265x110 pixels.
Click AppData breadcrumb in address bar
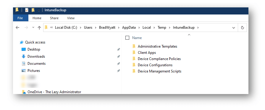(129, 27)
